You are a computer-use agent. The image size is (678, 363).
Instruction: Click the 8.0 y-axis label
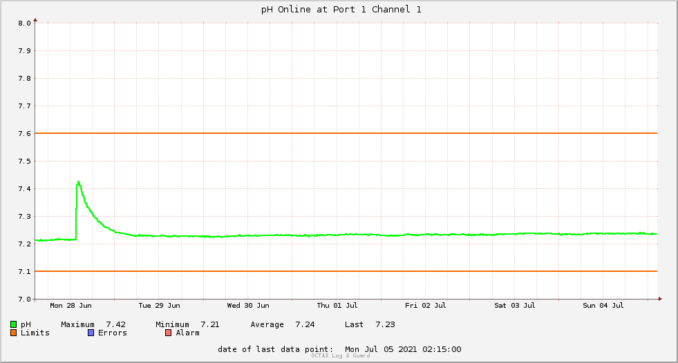pyautogui.click(x=25, y=23)
